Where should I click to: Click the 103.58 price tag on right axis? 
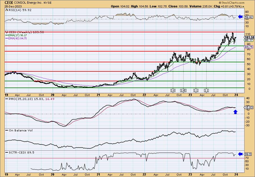(249, 38)
